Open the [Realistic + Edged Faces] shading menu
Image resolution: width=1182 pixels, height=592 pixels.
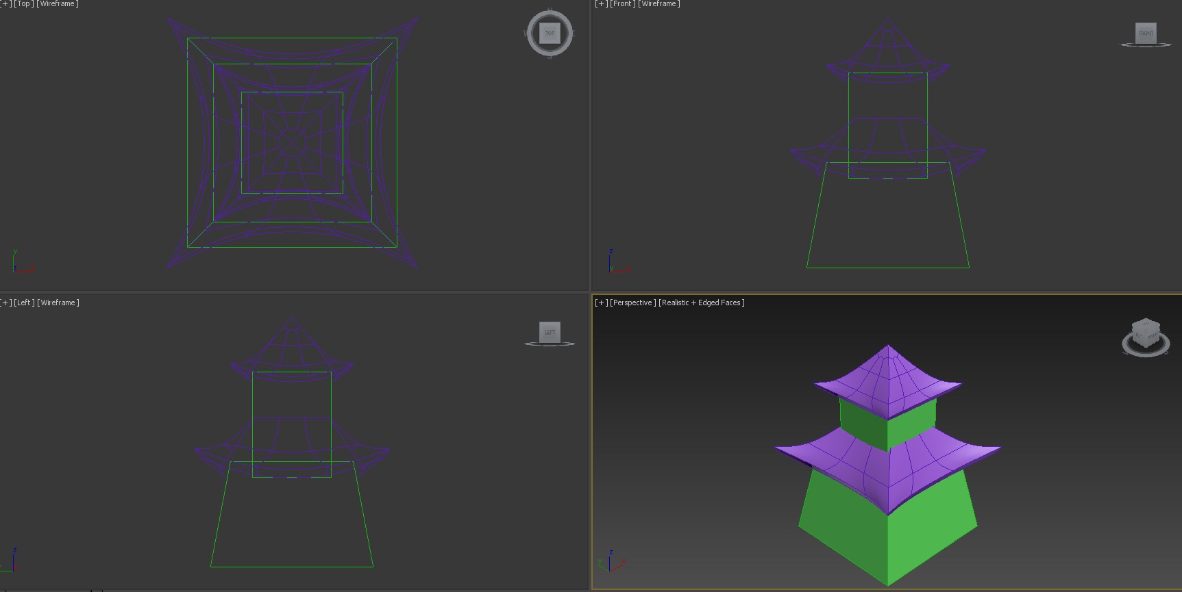[x=702, y=303]
